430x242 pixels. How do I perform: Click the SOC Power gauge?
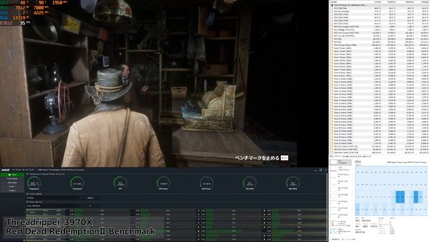pyautogui.click(x=206, y=183)
